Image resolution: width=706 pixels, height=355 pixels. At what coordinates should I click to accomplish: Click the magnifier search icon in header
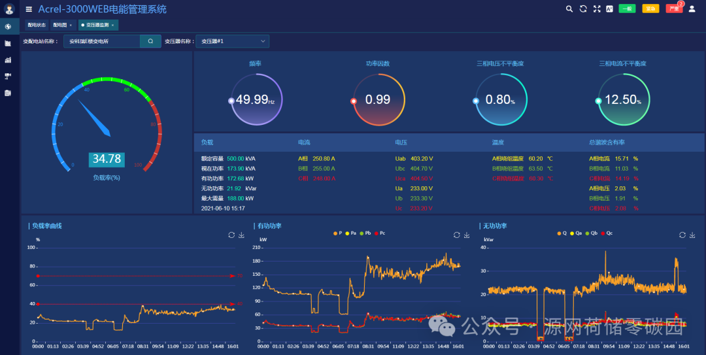(x=569, y=9)
